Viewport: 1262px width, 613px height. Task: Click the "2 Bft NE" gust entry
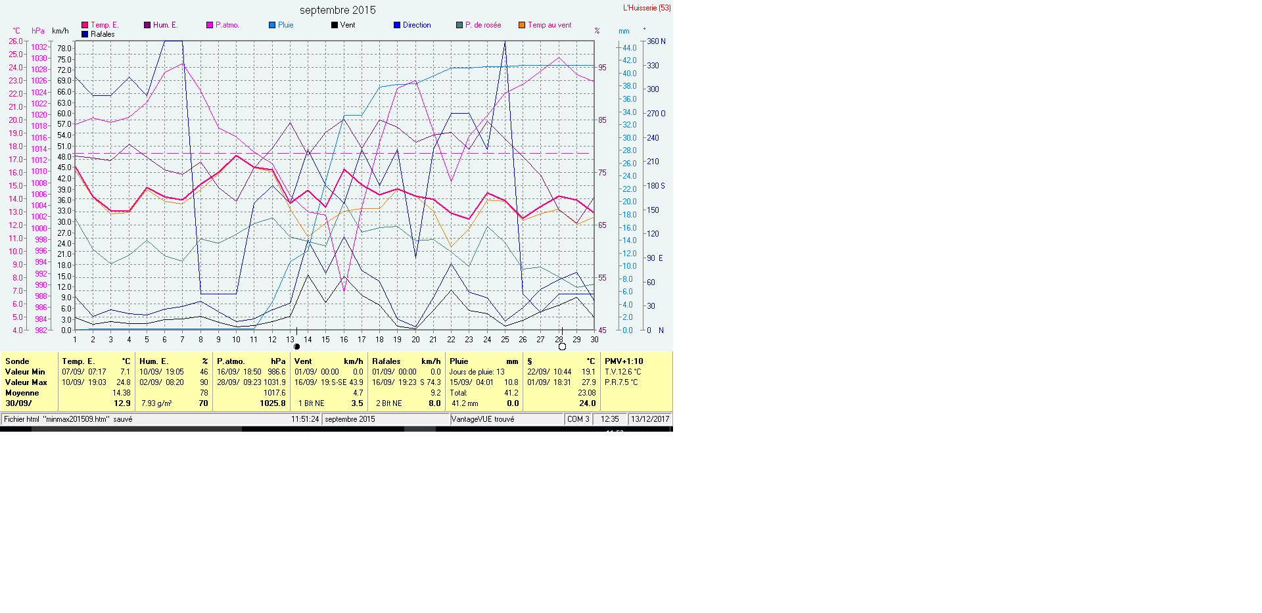click(389, 403)
